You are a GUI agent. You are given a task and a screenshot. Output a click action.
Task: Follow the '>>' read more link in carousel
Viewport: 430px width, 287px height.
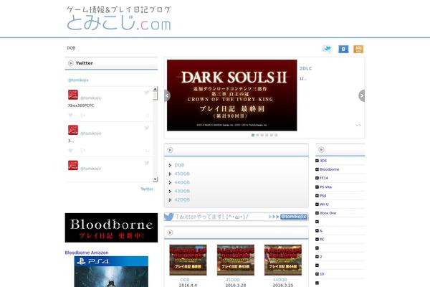pyautogui.click(x=358, y=126)
